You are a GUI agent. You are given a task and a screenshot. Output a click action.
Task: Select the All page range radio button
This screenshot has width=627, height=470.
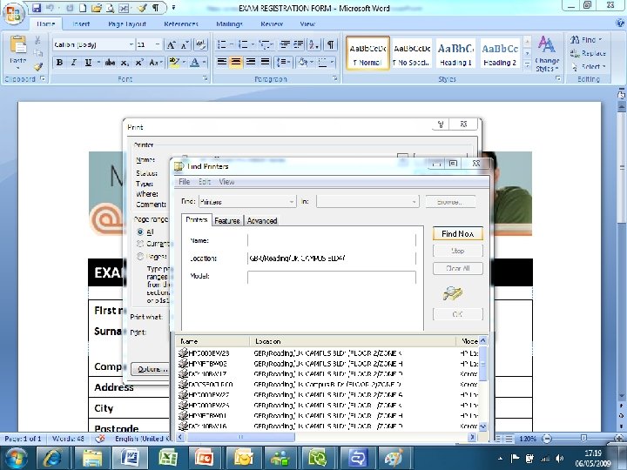[140, 232]
